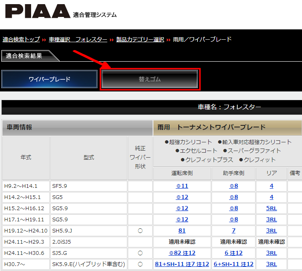302x271 pixels.
Task: Open rear 3RL link for SK5.9.E
Action: point(271,264)
